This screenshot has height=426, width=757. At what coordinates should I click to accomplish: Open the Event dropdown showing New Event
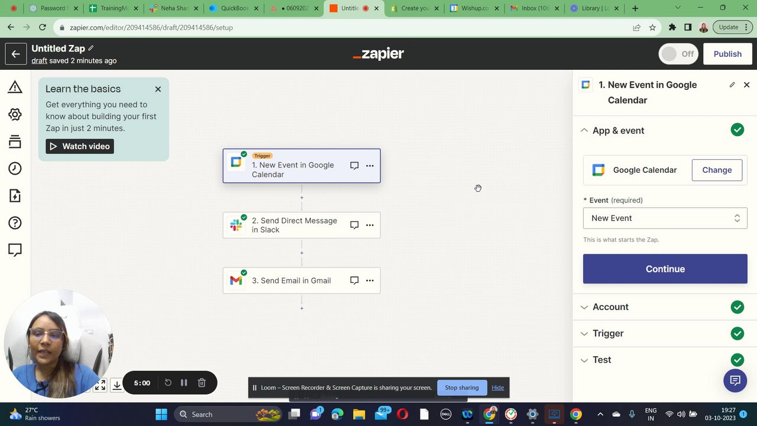(665, 218)
